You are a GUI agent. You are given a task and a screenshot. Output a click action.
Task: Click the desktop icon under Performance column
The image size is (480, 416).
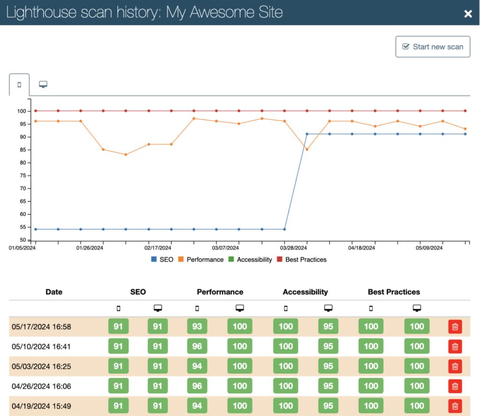click(x=240, y=308)
